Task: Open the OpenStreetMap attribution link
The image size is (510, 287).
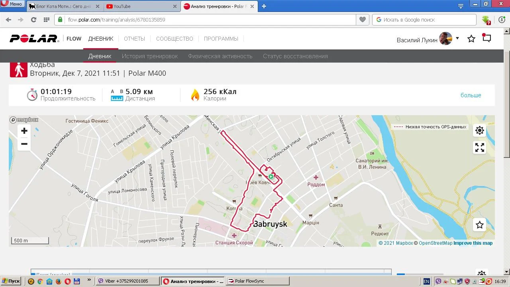Action: pyautogui.click(x=433, y=243)
